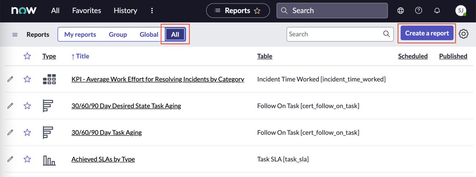Open 30/60/90 Day Desired State Task Aging
This screenshot has height=177, width=476.
click(126, 106)
